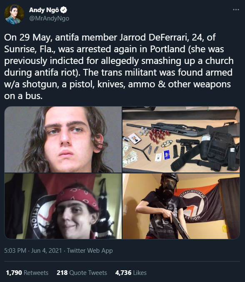Image resolution: width=245 pixels, height=282 pixels.
Task: View the 1,790 Retweets list
Action: pyautogui.click(x=27, y=273)
